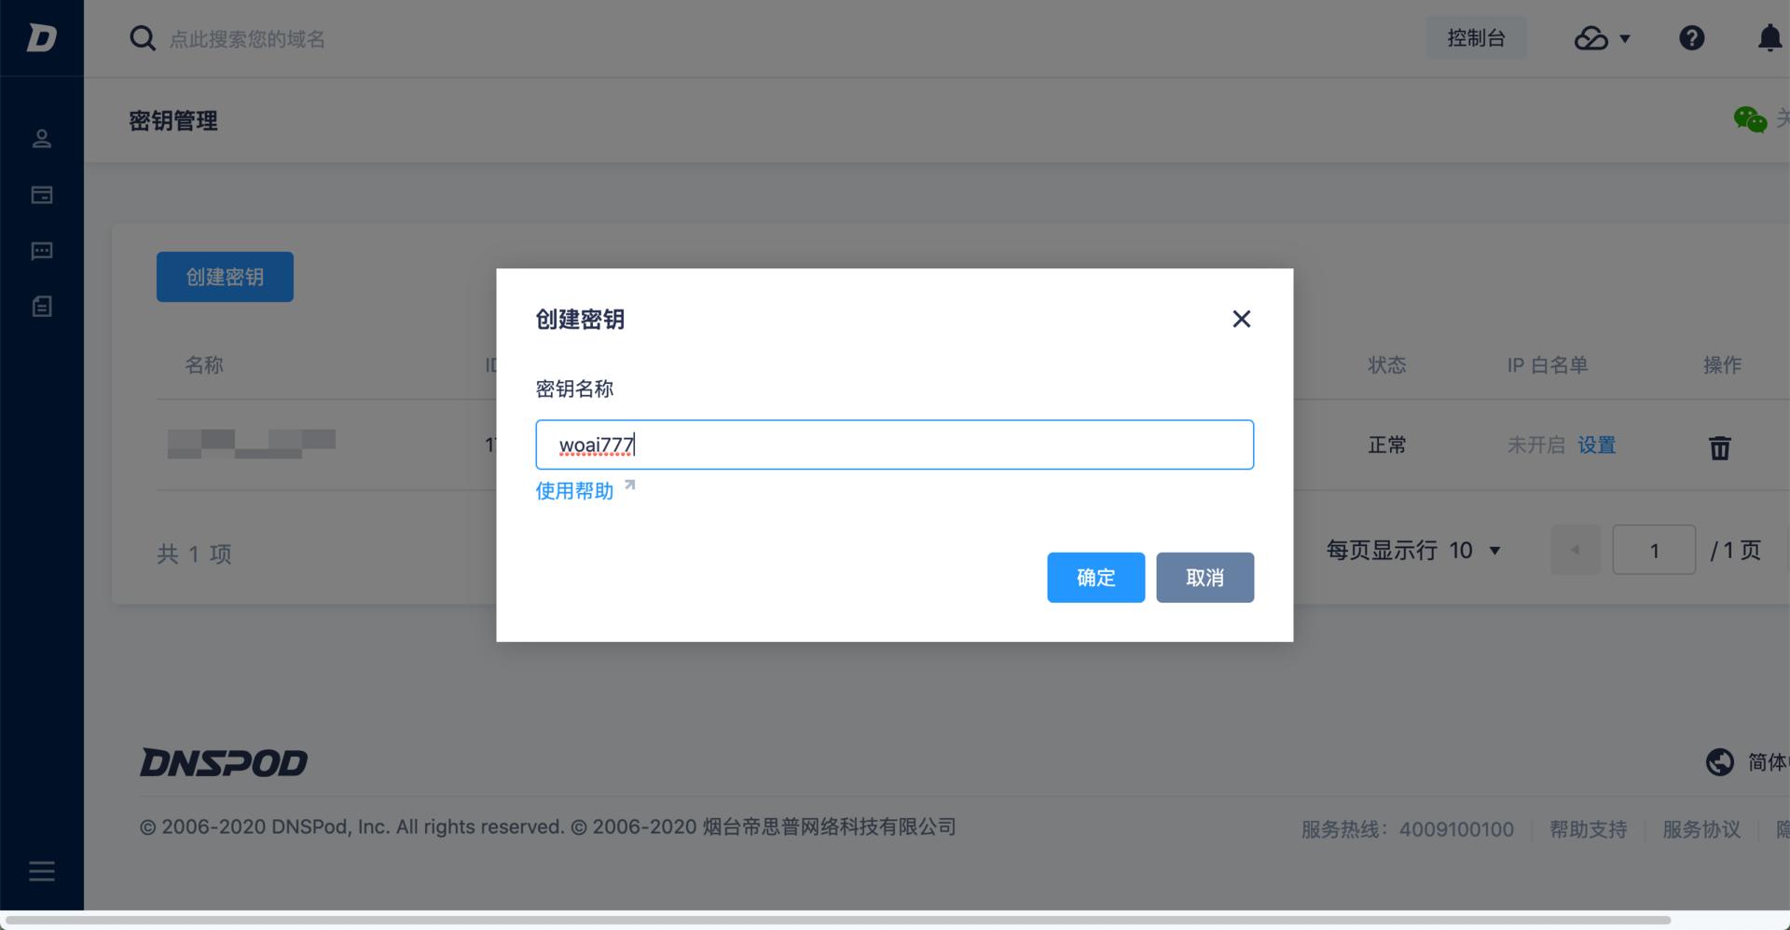Image resolution: width=1790 pixels, height=930 pixels.
Task: Open the records document sidebar icon
Action: click(x=42, y=307)
